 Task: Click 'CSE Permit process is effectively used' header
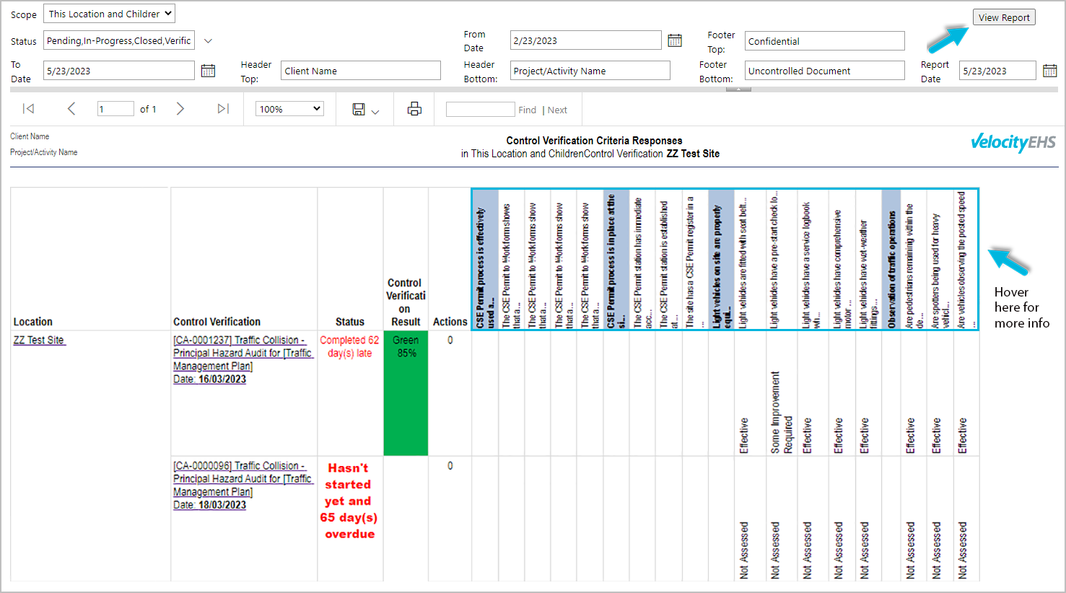coord(485,260)
